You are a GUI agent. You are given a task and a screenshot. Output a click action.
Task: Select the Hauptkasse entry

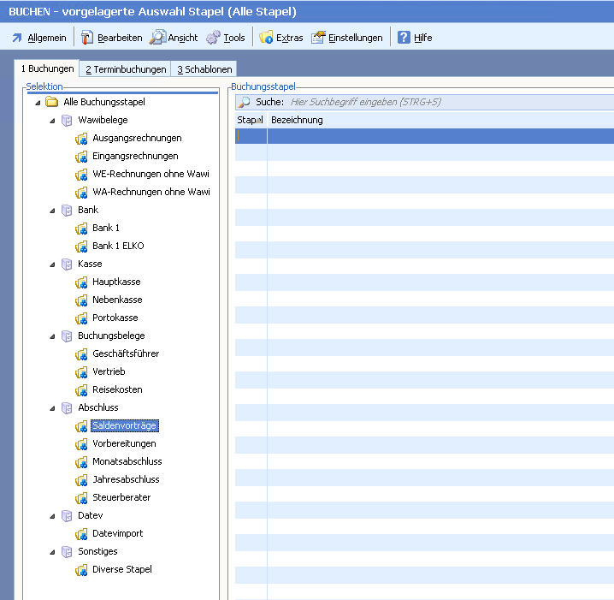point(116,282)
